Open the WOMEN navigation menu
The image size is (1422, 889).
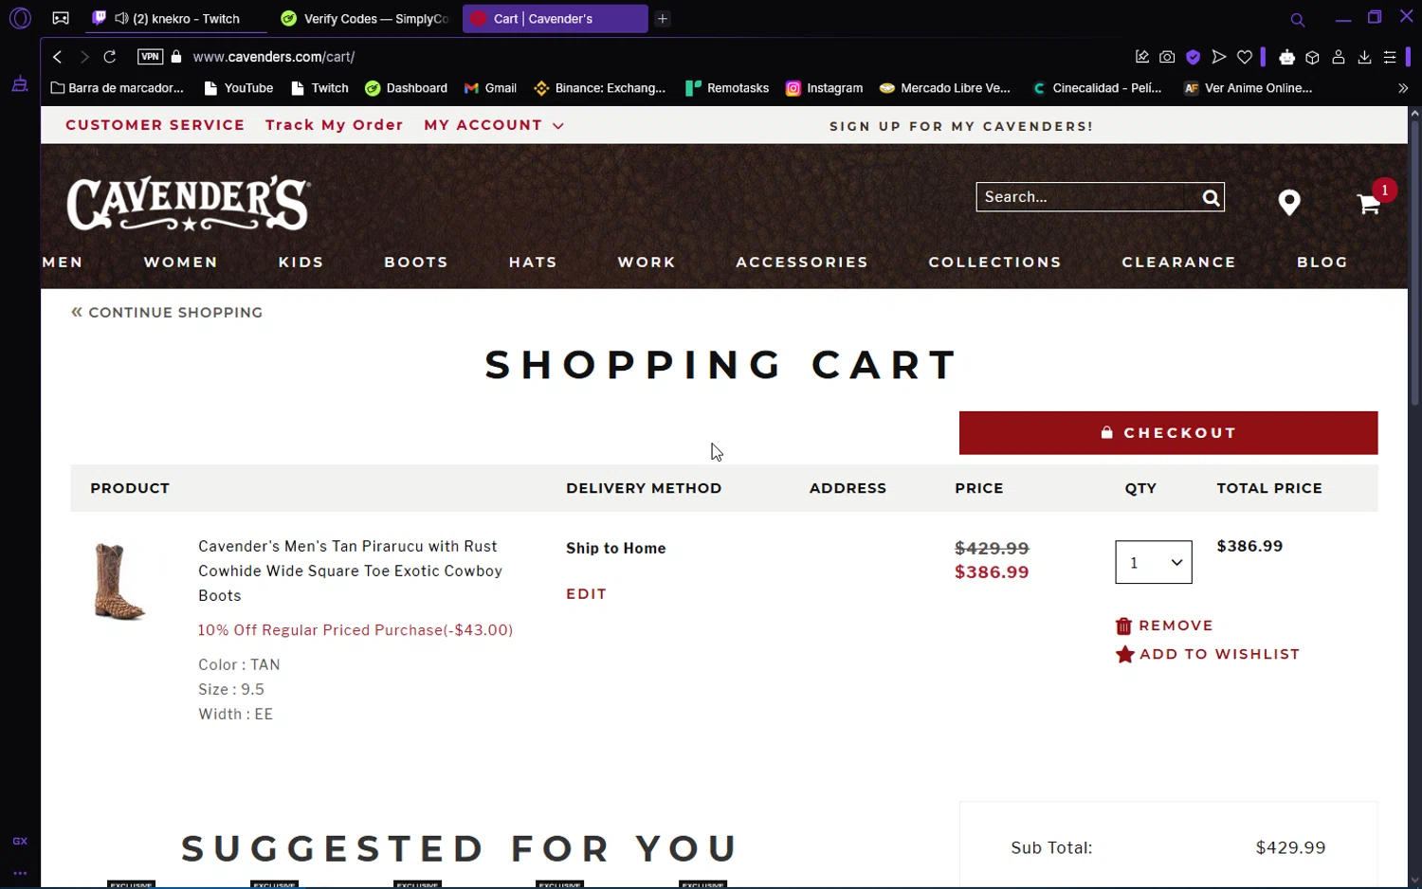[181, 263]
